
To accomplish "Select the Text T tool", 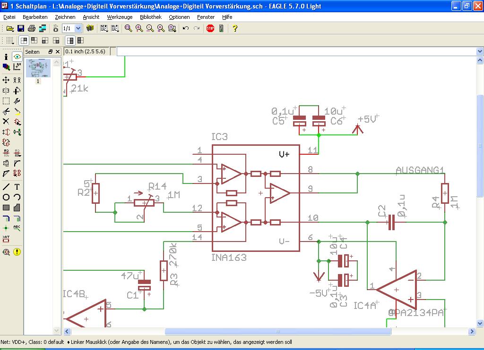I will pyautogui.click(x=17, y=187).
